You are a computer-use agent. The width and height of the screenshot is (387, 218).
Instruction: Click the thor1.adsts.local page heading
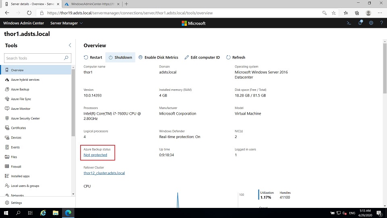click(x=27, y=34)
